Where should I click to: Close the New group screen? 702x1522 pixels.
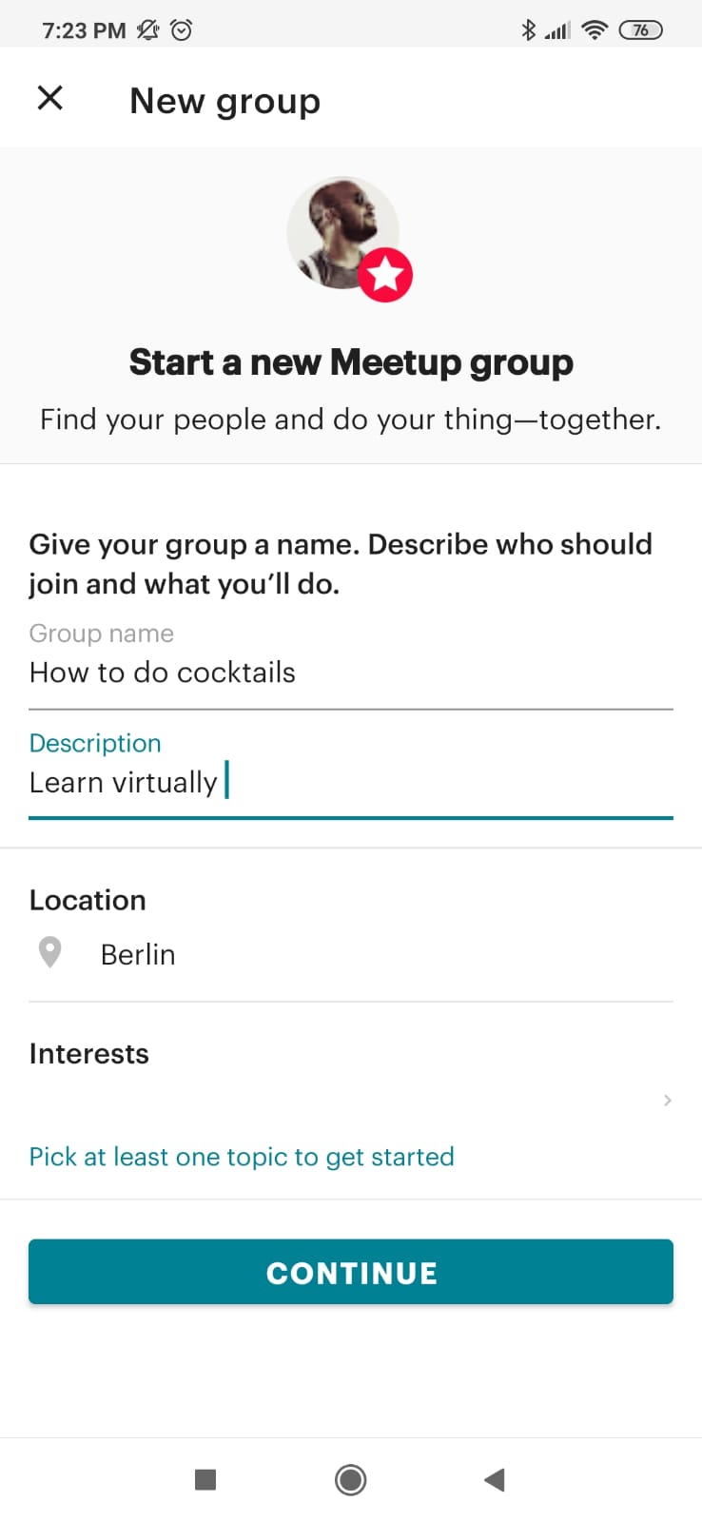[x=50, y=98]
